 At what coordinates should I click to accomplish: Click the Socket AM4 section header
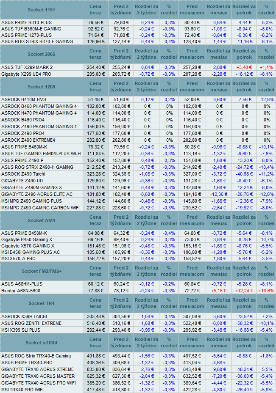click(42, 220)
